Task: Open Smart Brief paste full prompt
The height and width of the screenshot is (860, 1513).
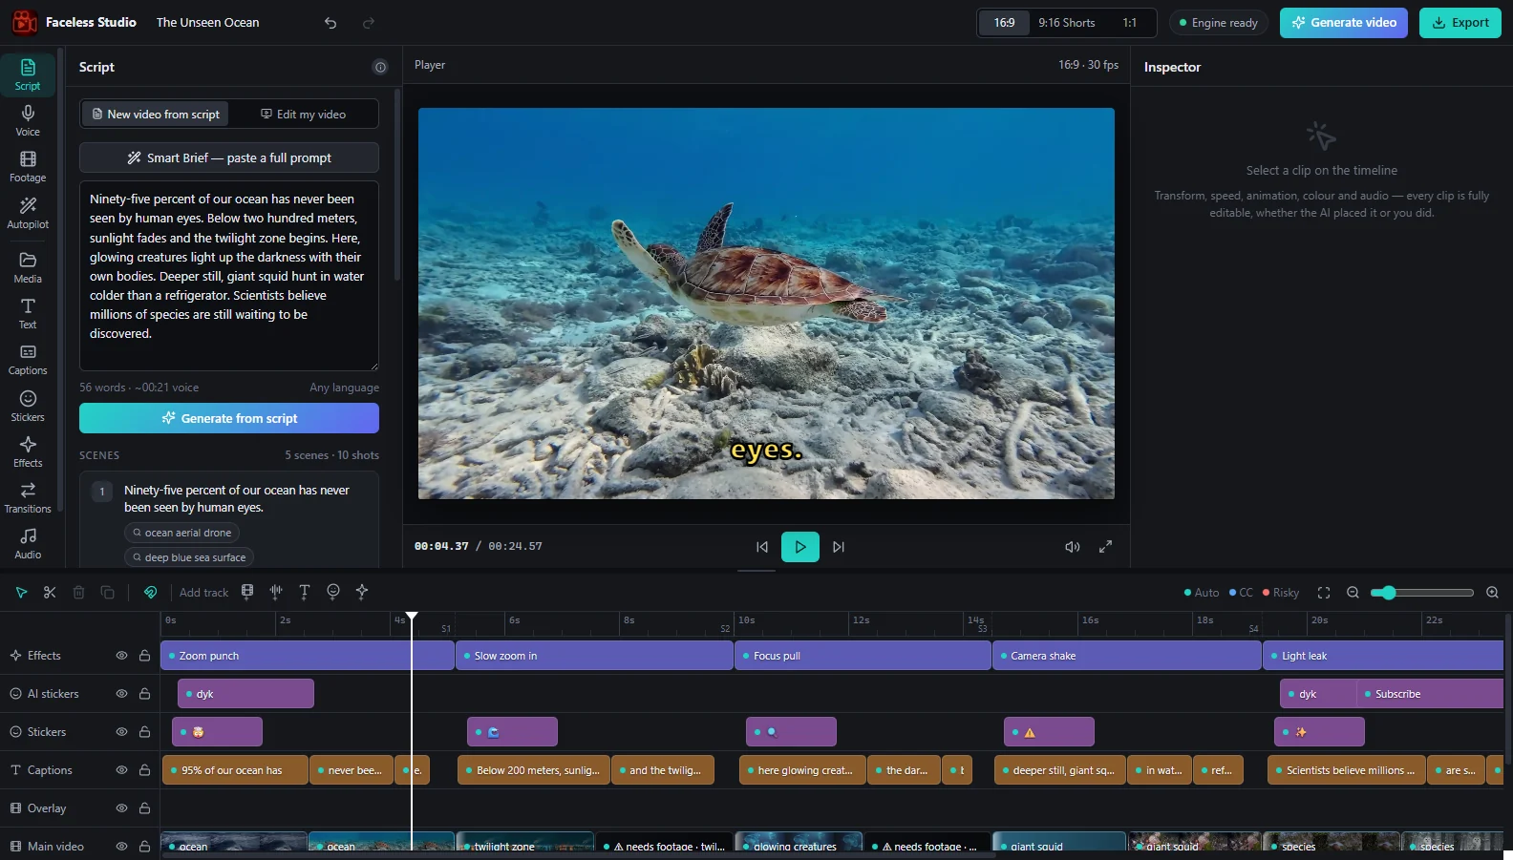Action: pyautogui.click(x=229, y=157)
